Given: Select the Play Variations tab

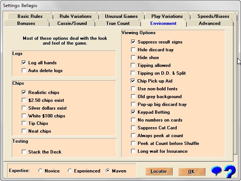Looking at the screenshot, I should (167, 16).
